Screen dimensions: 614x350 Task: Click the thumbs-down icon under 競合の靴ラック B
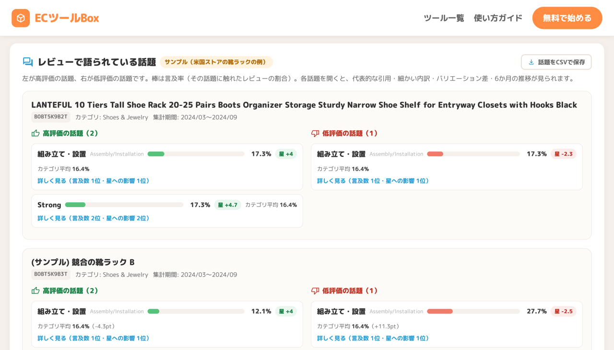point(315,291)
